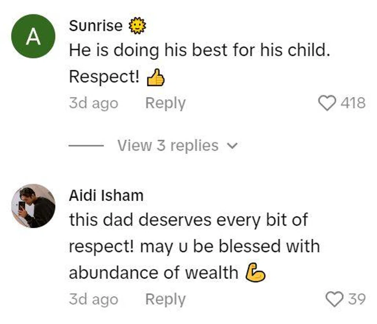Image resolution: width=377 pixels, height=324 pixels.
Task: Reply to Sunrise's comment
Action: tap(165, 103)
